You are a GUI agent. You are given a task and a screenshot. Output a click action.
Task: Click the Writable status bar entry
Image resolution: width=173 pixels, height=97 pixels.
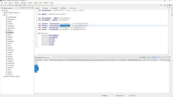[105, 96]
